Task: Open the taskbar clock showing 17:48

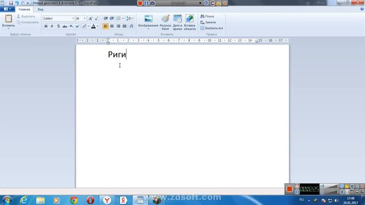Action: point(351,200)
